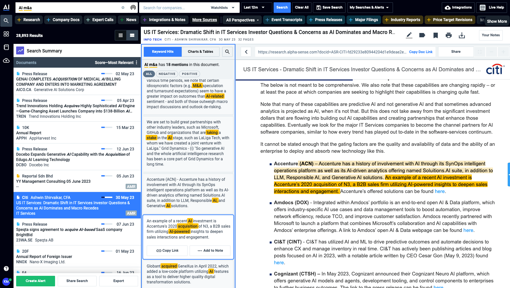The height and width of the screenshot is (288, 510).
Task: Open the notebook icon in the left sidebar
Action: click(x=6, y=47)
